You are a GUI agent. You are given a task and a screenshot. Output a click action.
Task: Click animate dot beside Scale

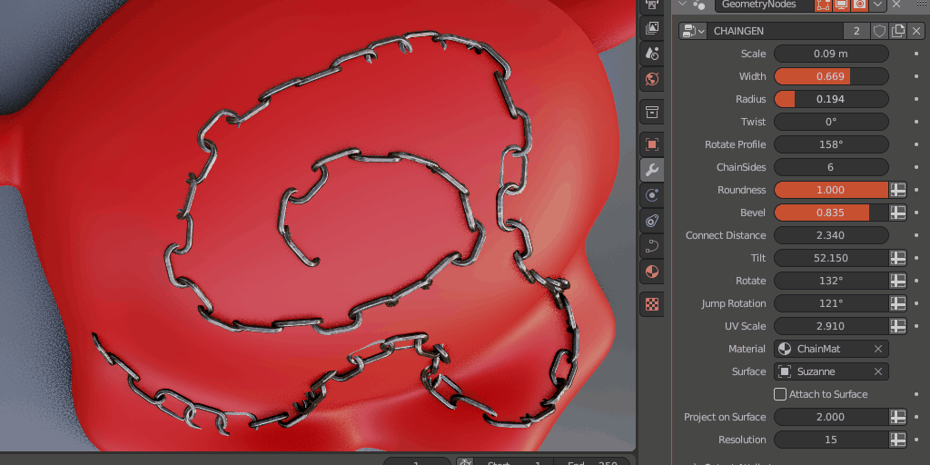(917, 54)
